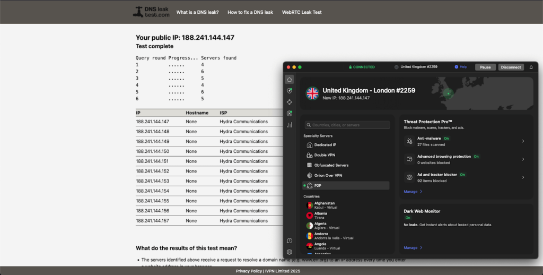Expand Anti-malware details chevron
The image size is (543, 275).
pyautogui.click(x=523, y=141)
